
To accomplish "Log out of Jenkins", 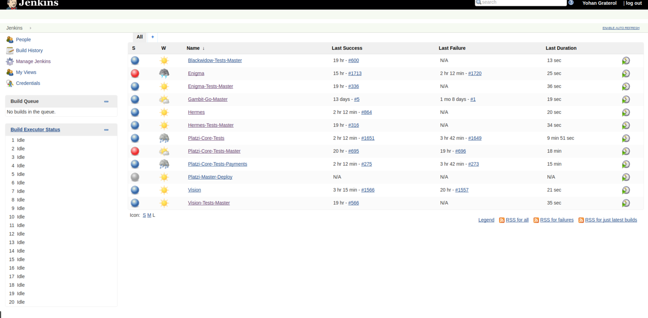I will (634, 3).
